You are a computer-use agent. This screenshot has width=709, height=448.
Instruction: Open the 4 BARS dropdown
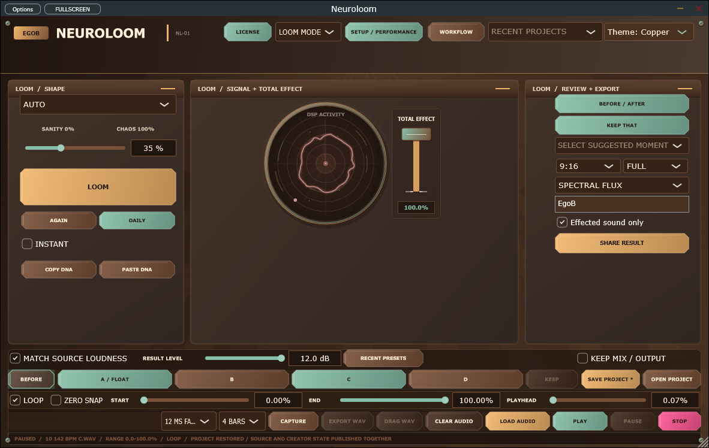click(242, 421)
